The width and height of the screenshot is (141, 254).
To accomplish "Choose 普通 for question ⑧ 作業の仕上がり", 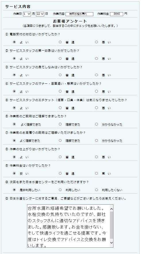I will tap(60, 157).
